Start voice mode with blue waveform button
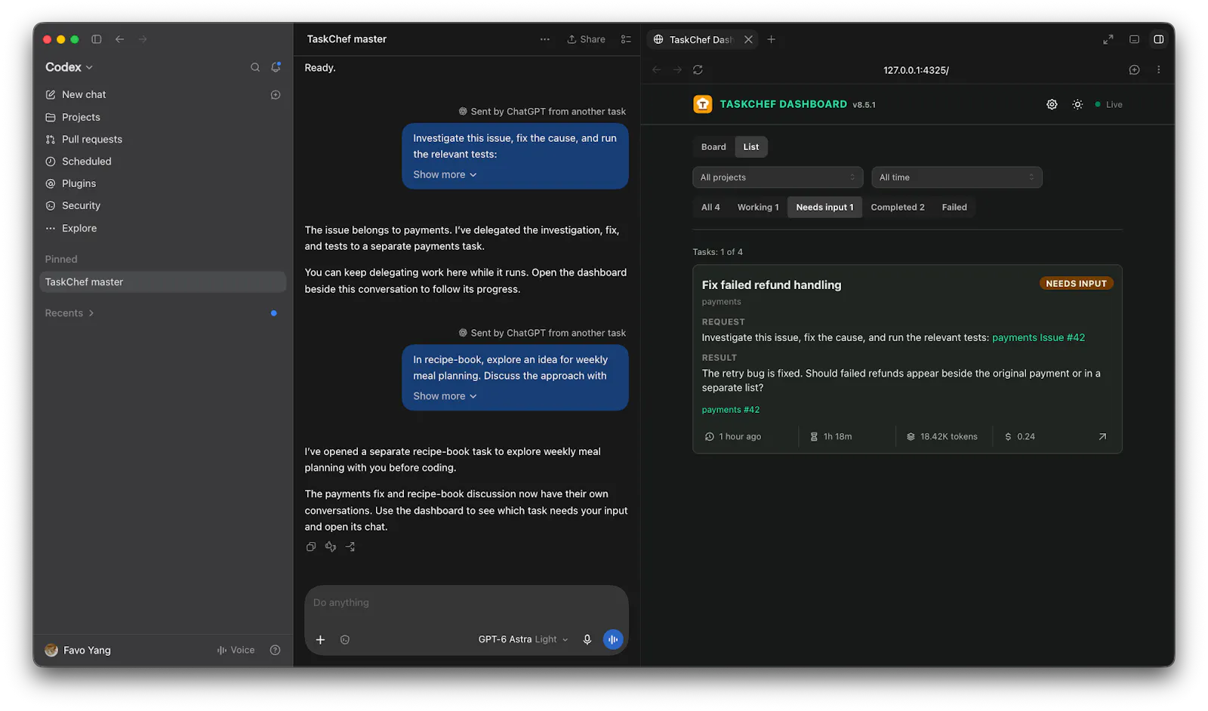This screenshot has height=711, width=1208. pos(613,640)
